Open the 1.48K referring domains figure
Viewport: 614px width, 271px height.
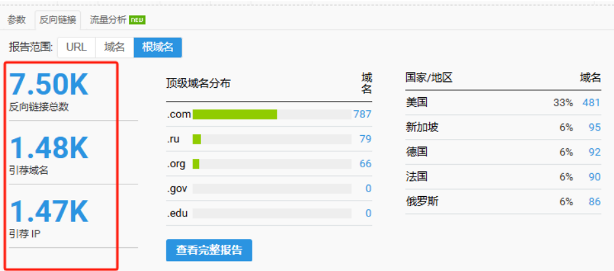(49, 148)
